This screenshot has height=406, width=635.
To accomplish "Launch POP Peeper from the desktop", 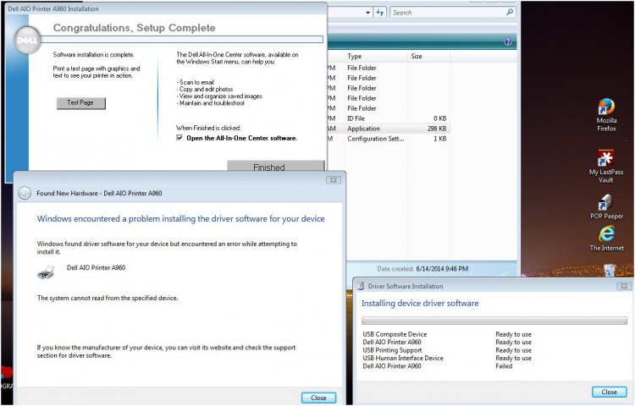I will click(x=606, y=204).
